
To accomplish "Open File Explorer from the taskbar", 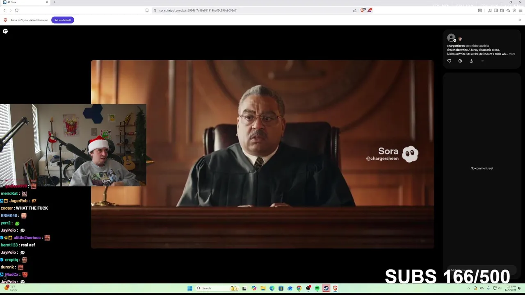I will [x=263, y=288].
